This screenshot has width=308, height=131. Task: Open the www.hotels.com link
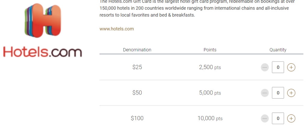coord(117,29)
